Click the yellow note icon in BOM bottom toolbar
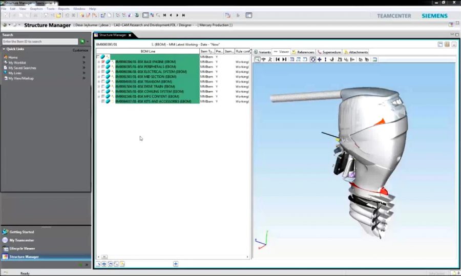Screen dimensions: 461x276 (x=122, y=264)
